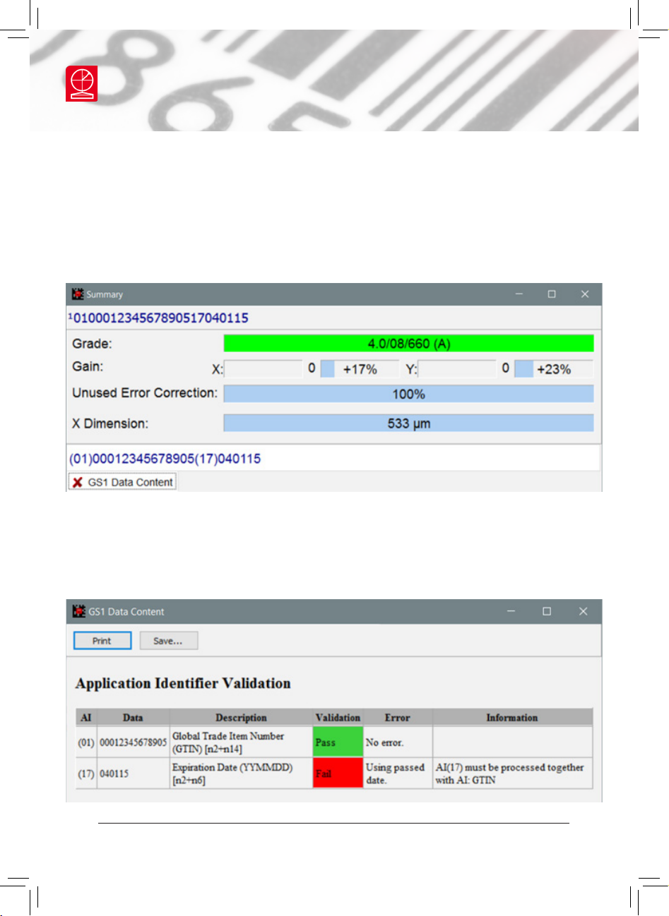Image resolution: width=669 pixels, height=916 pixels.
Task: Click the Save... button
Action: 168,641
